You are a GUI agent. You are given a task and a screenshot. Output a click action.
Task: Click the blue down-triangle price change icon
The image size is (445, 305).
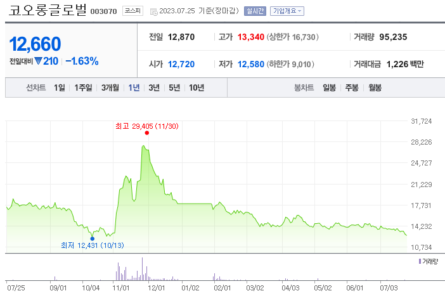point(38,61)
